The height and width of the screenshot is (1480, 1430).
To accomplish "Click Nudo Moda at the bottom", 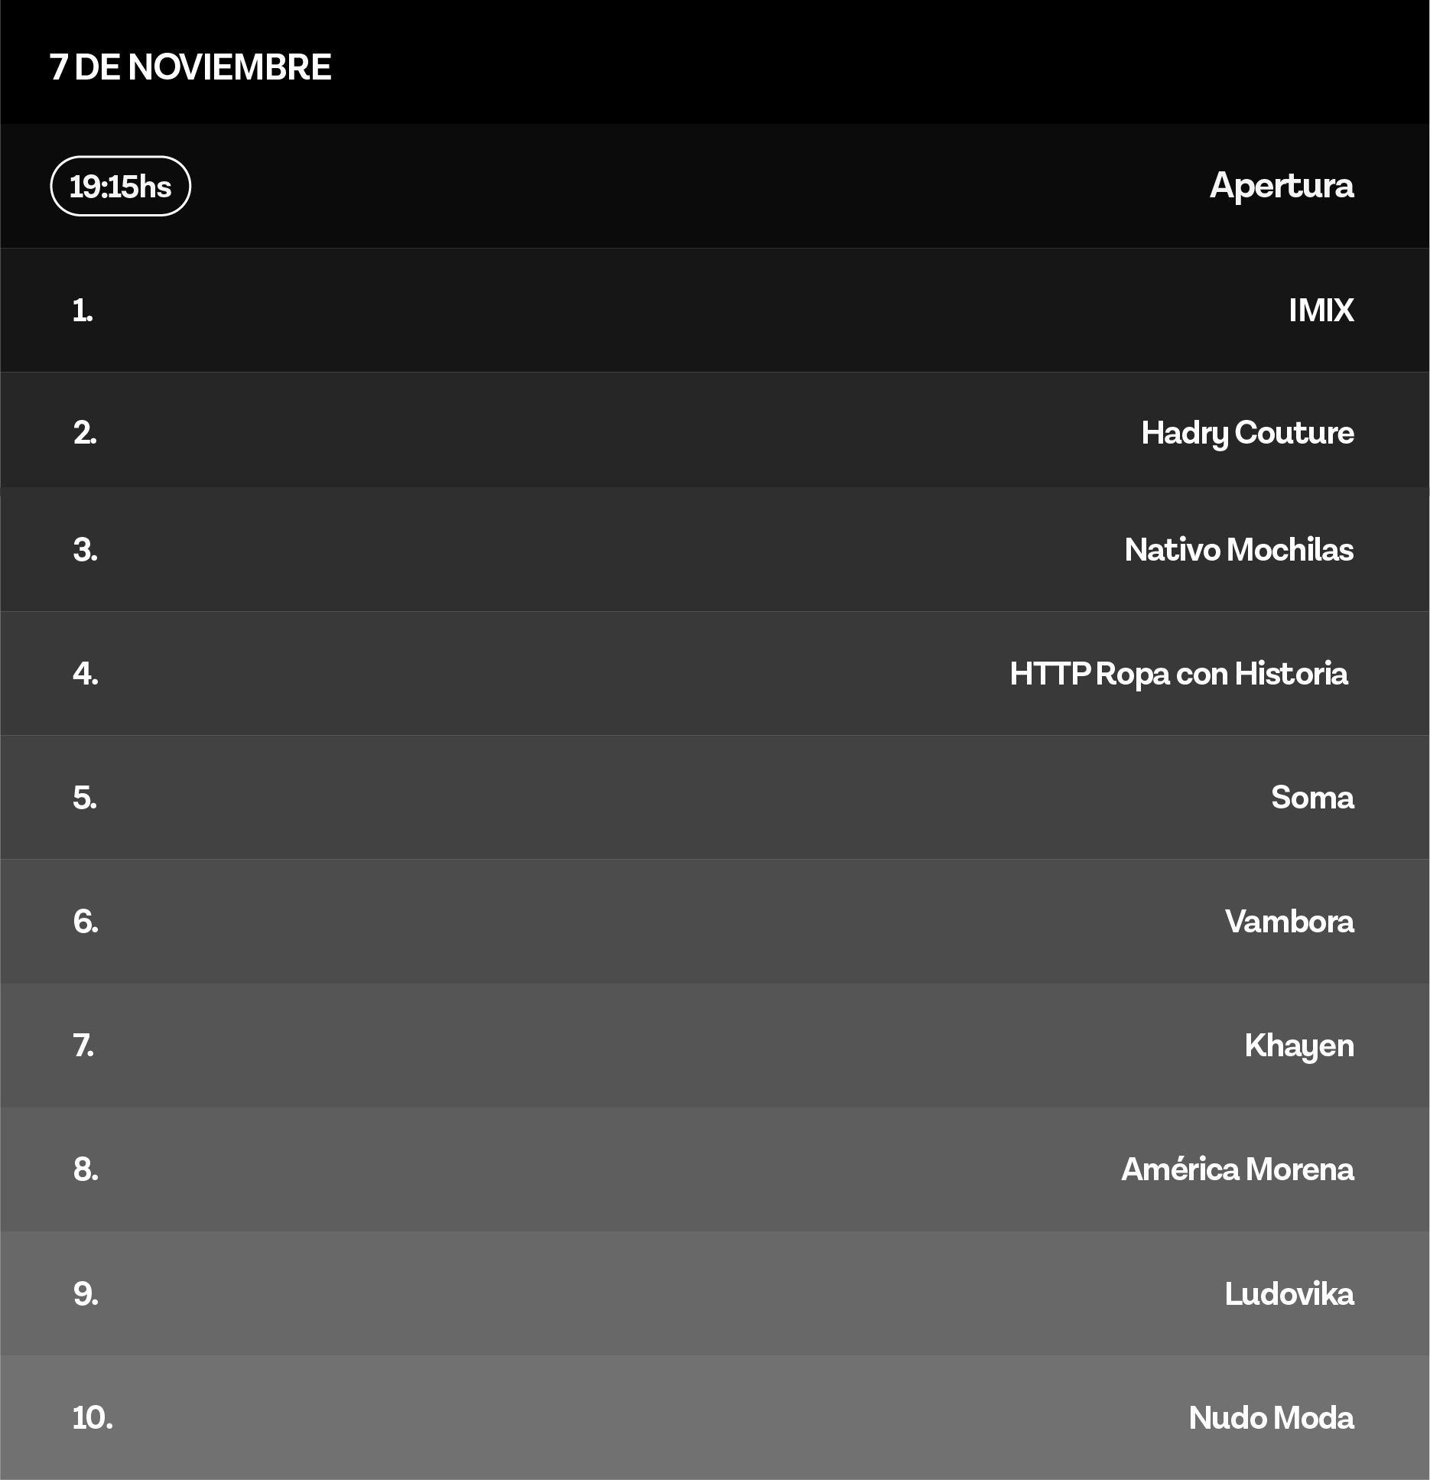I will (1271, 1418).
